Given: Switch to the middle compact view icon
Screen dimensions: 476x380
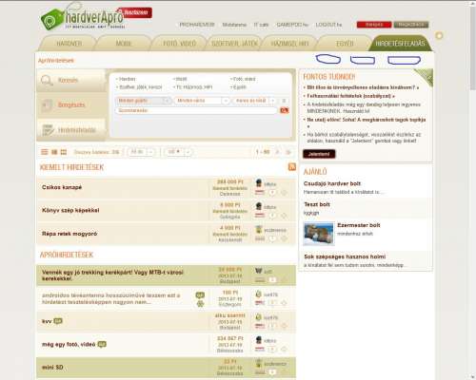Looking at the screenshot, I should click(x=54, y=152).
